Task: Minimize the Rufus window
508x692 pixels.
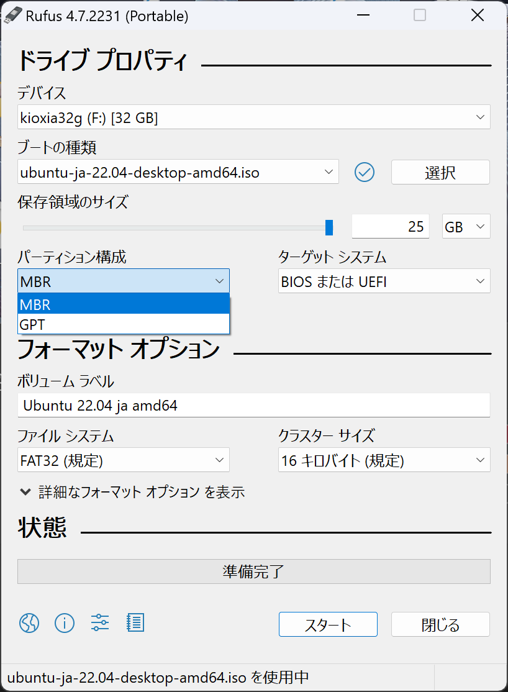Action: coord(363,16)
